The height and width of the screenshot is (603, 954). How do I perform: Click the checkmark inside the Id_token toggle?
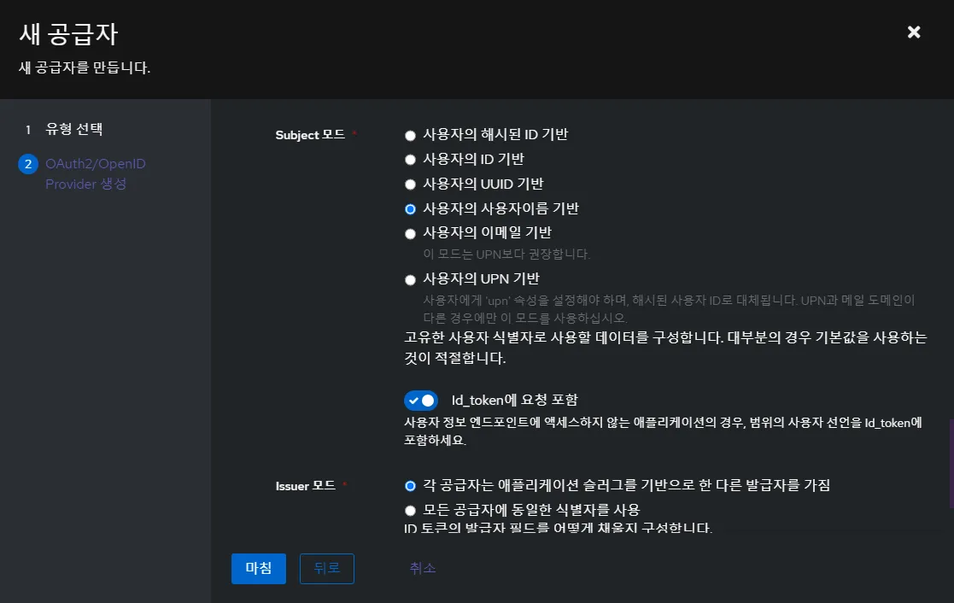pos(415,400)
